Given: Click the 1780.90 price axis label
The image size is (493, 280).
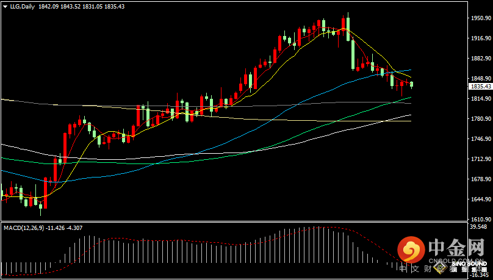Looking at the screenshot, I should click(481, 119).
